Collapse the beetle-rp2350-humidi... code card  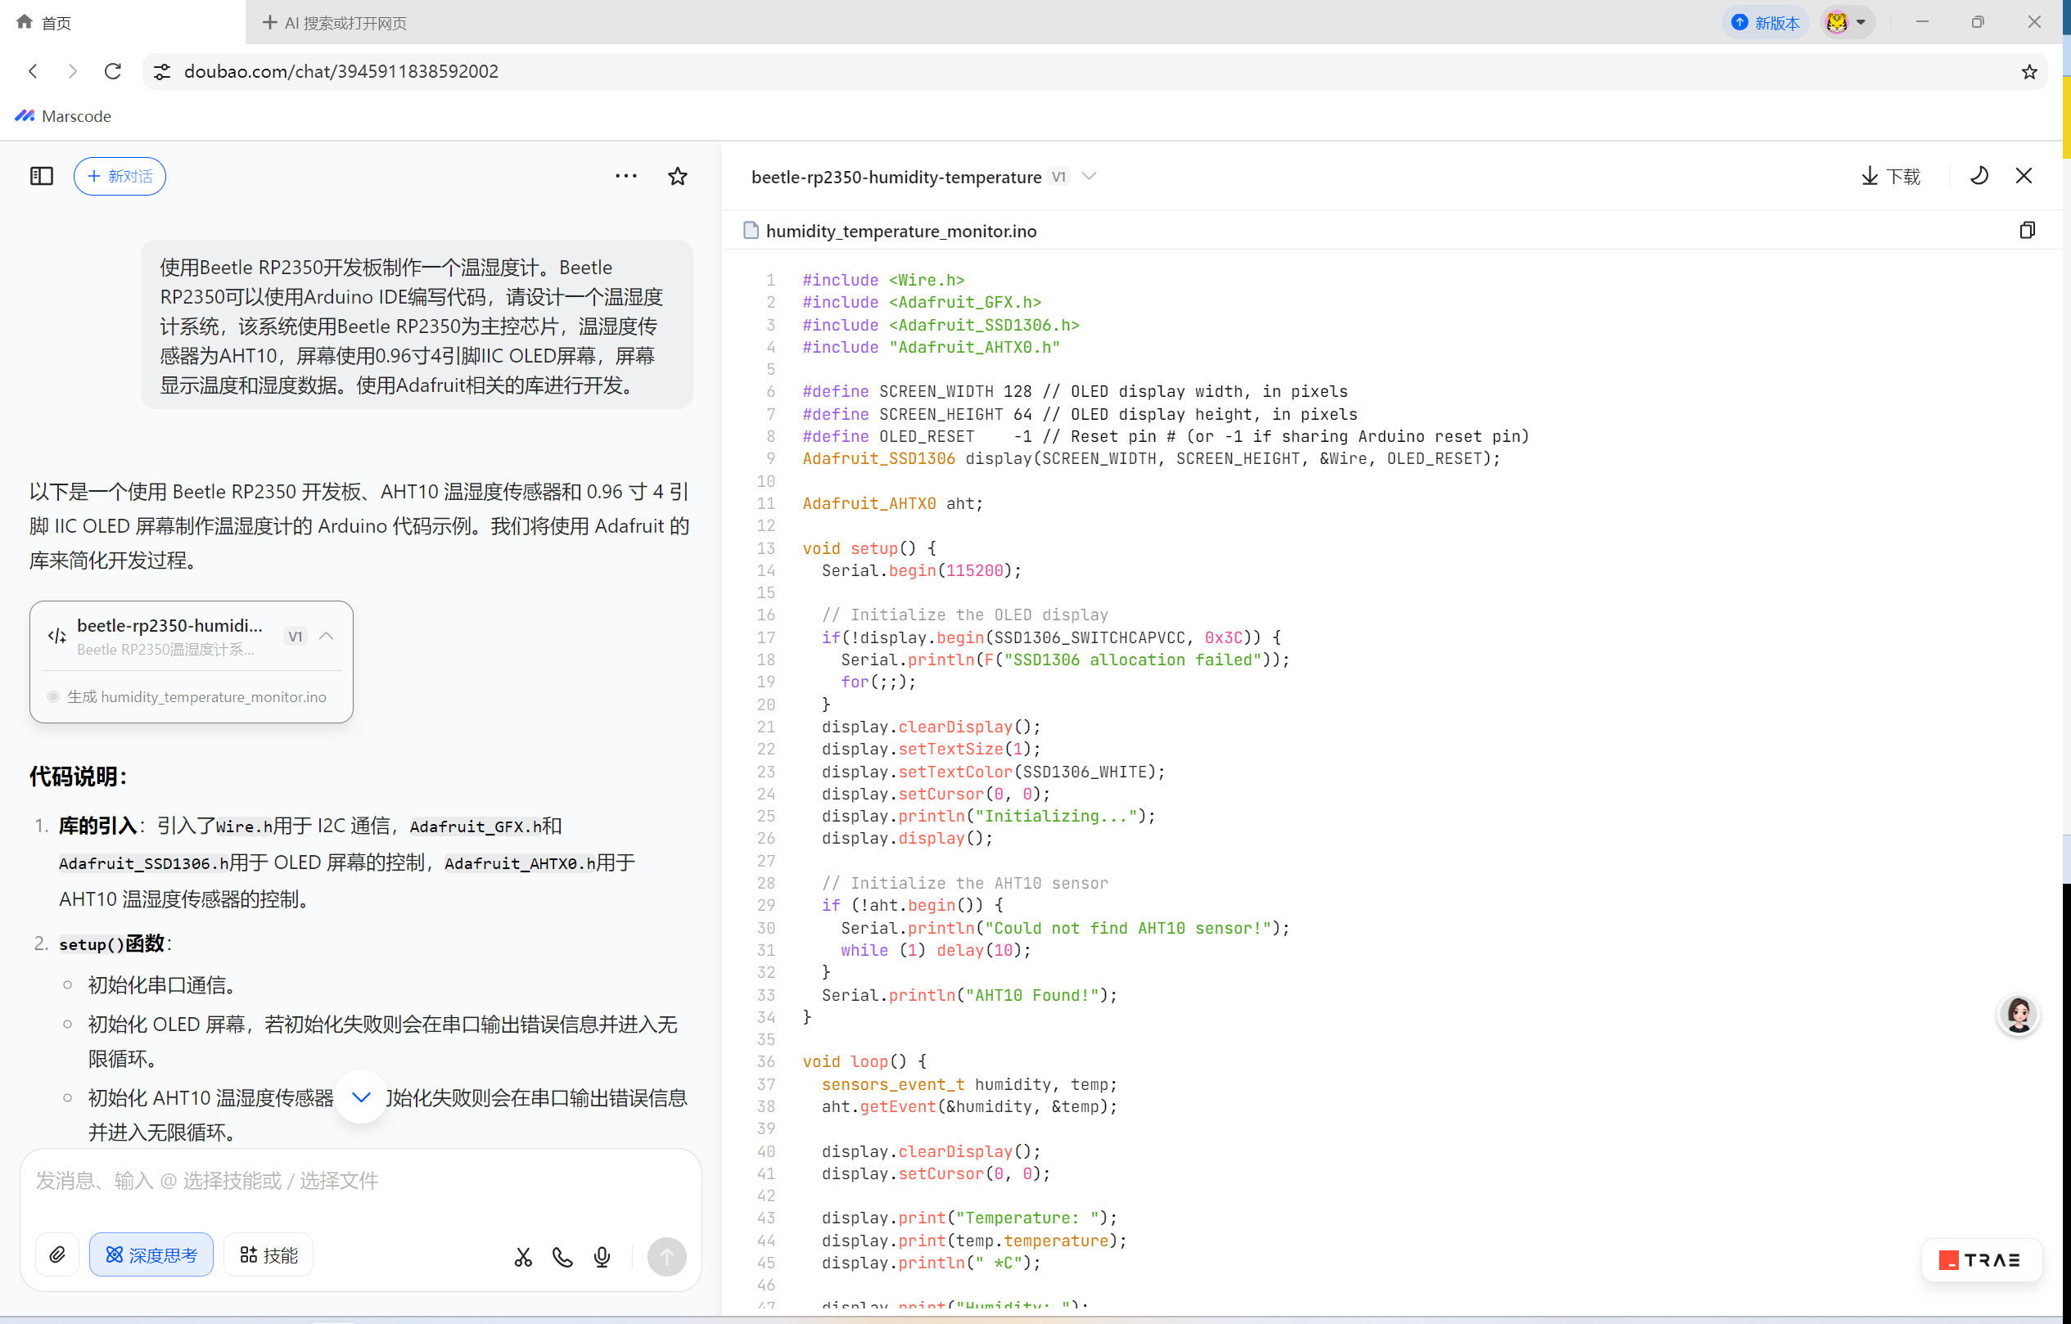(327, 635)
